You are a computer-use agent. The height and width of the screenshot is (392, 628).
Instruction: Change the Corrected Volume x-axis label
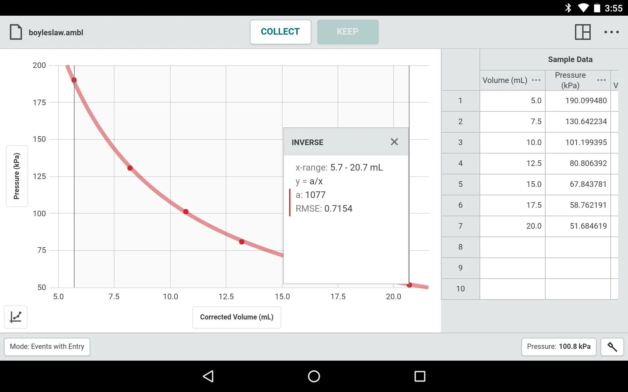(236, 317)
